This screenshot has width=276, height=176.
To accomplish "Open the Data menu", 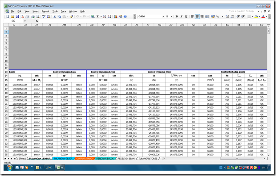I will [x=63, y=12].
